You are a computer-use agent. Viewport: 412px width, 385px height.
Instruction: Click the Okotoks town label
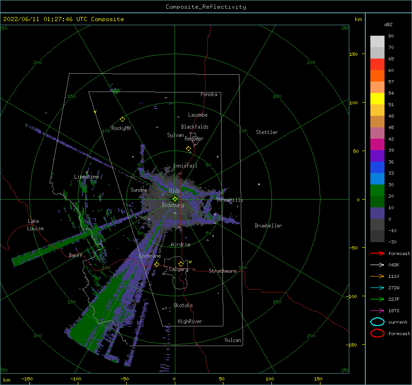[183, 305]
